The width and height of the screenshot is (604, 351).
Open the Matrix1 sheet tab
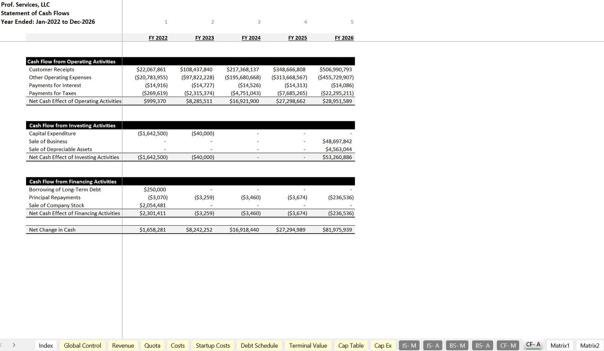coord(560,345)
